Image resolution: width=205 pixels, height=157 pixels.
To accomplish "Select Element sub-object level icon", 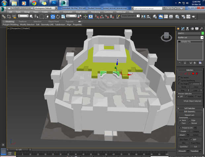I will click(x=197, y=73).
